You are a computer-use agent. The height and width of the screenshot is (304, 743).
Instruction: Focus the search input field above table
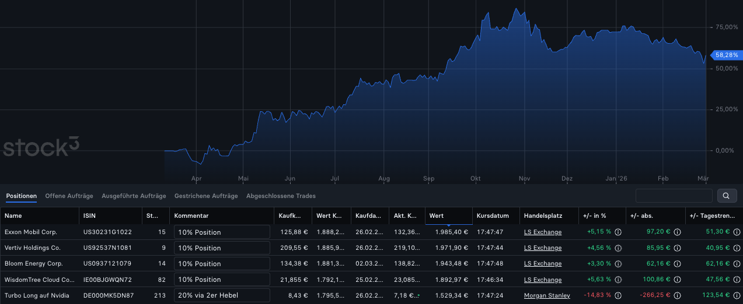coord(674,196)
